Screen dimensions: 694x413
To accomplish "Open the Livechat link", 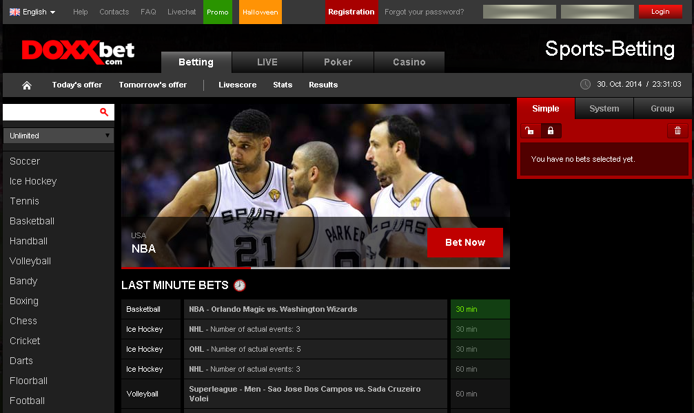I will [181, 12].
